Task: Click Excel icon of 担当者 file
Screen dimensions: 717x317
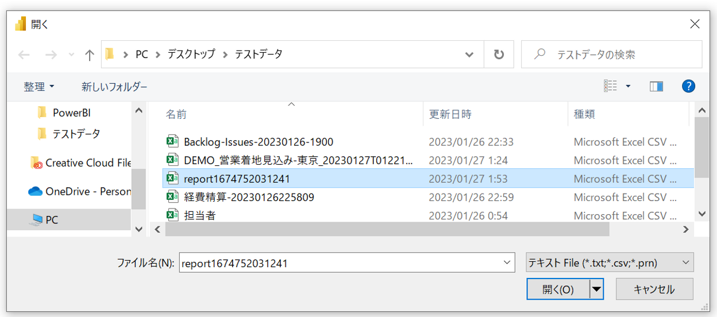Action: (x=172, y=215)
